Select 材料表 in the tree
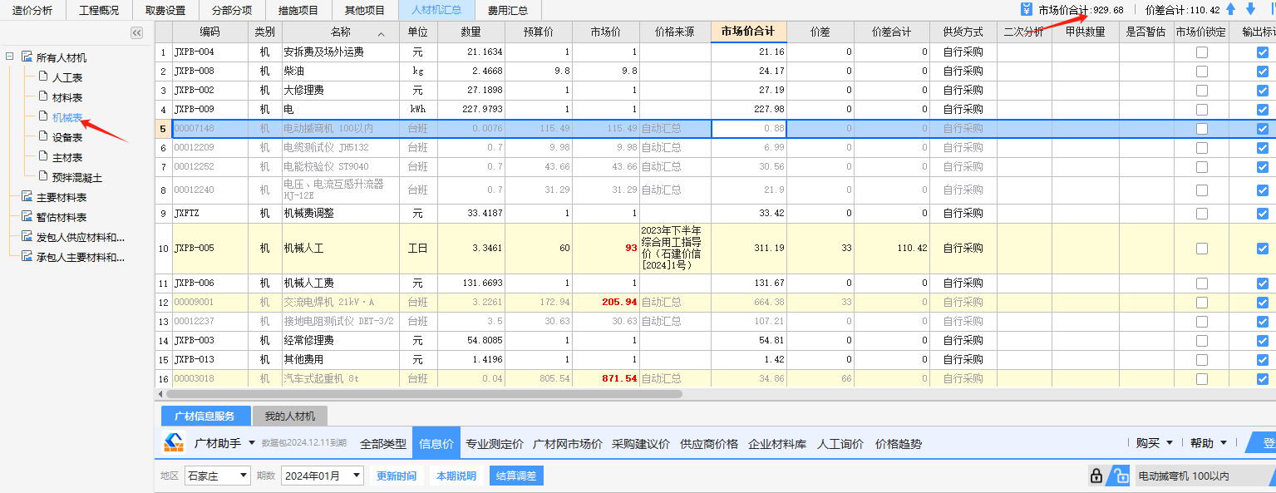Viewport: 1276px width, 493px height. pos(67,97)
